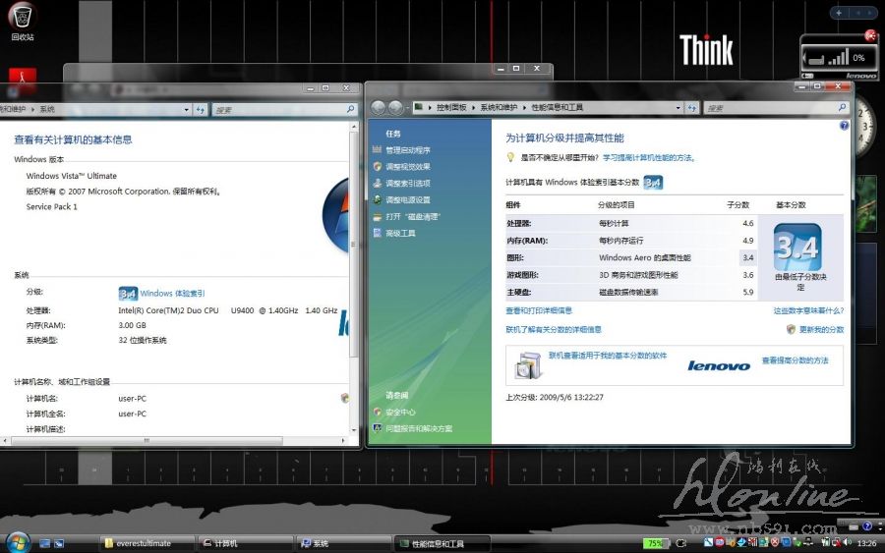Open the Windows Start orb
Image resolution: width=885 pixels, height=553 pixels.
click(x=18, y=542)
